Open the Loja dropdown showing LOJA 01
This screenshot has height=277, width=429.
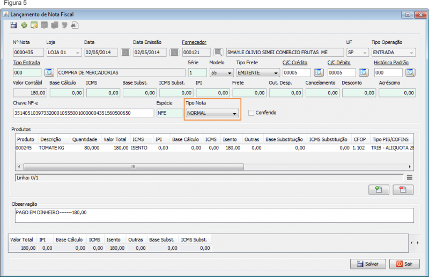point(64,52)
